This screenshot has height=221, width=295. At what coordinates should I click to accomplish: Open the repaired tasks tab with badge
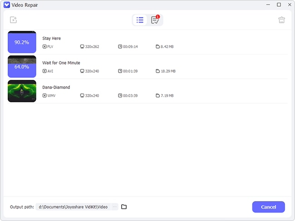155,20
